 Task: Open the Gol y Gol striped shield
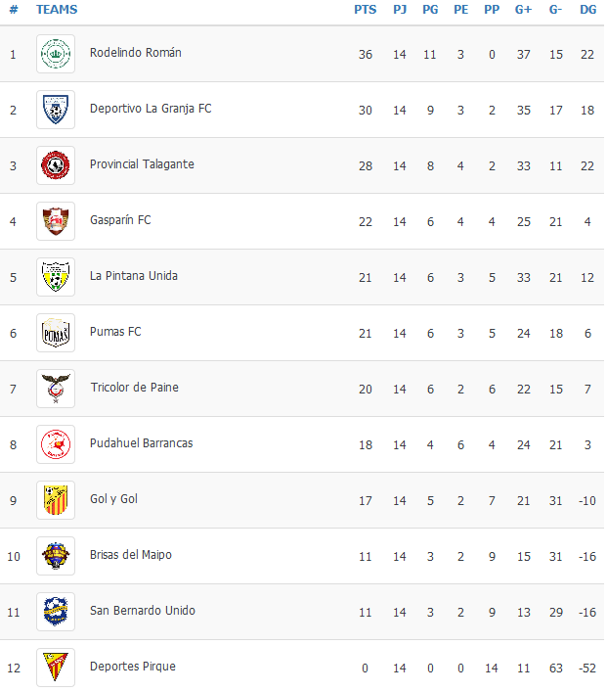coord(56,500)
